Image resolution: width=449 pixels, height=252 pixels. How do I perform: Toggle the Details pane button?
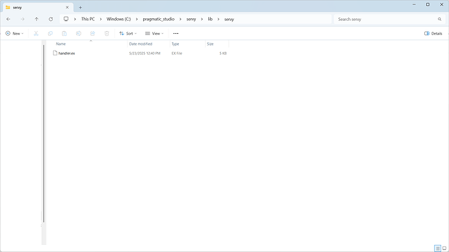coord(433,33)
